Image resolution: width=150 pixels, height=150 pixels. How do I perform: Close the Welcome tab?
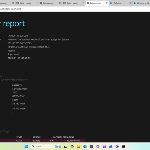(130, 3)
